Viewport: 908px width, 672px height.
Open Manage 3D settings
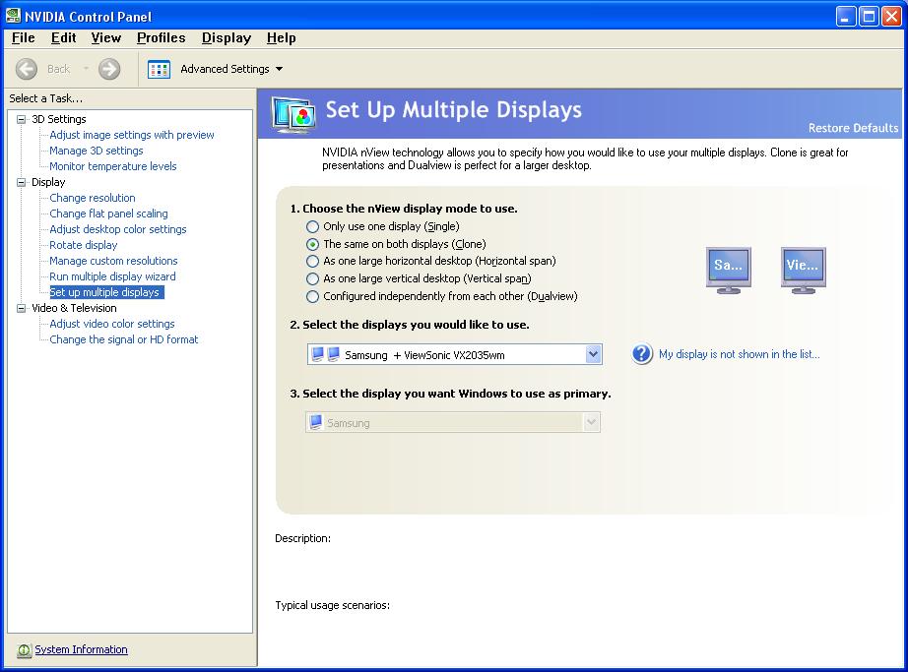click(x=97, y=151)
